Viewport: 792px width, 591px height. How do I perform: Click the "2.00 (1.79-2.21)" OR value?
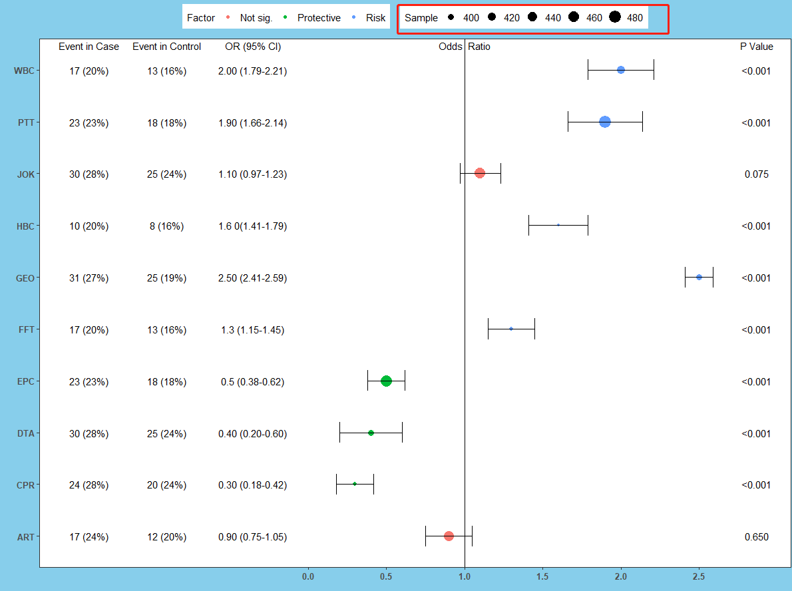(252, 71)
